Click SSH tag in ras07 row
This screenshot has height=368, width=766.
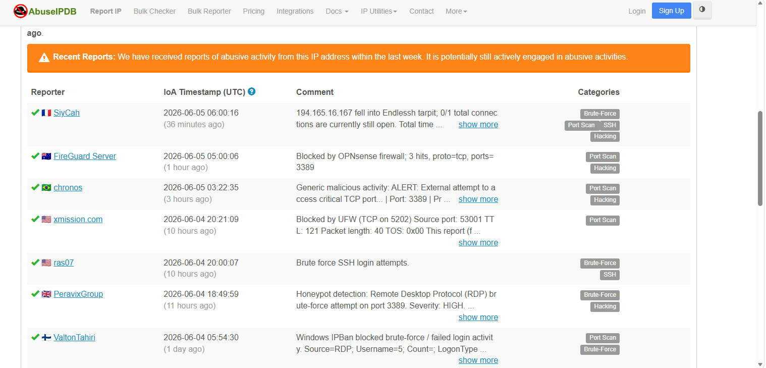[x=610, y=275]
